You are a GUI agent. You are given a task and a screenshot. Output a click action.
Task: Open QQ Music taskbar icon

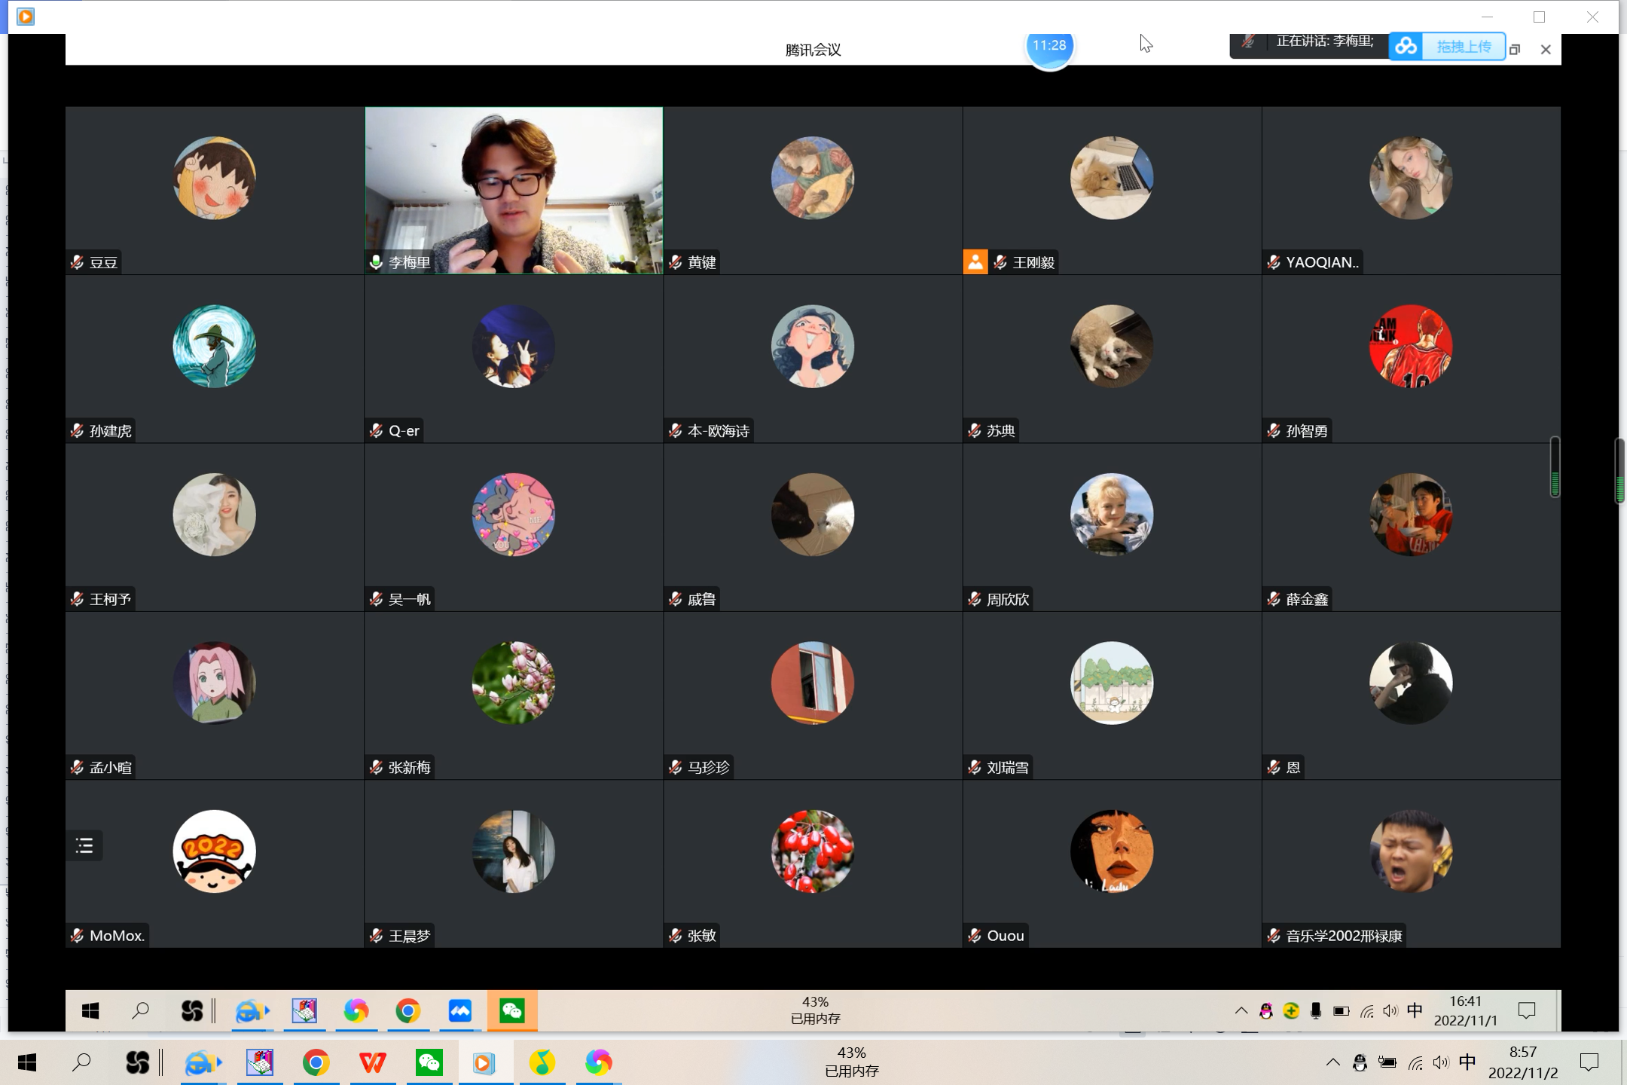542,1063
